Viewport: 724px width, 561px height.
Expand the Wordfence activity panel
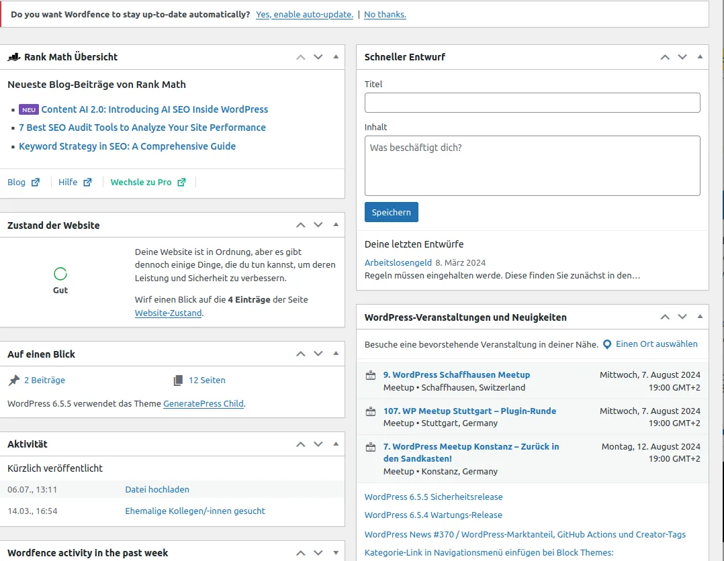click(336, 553)
